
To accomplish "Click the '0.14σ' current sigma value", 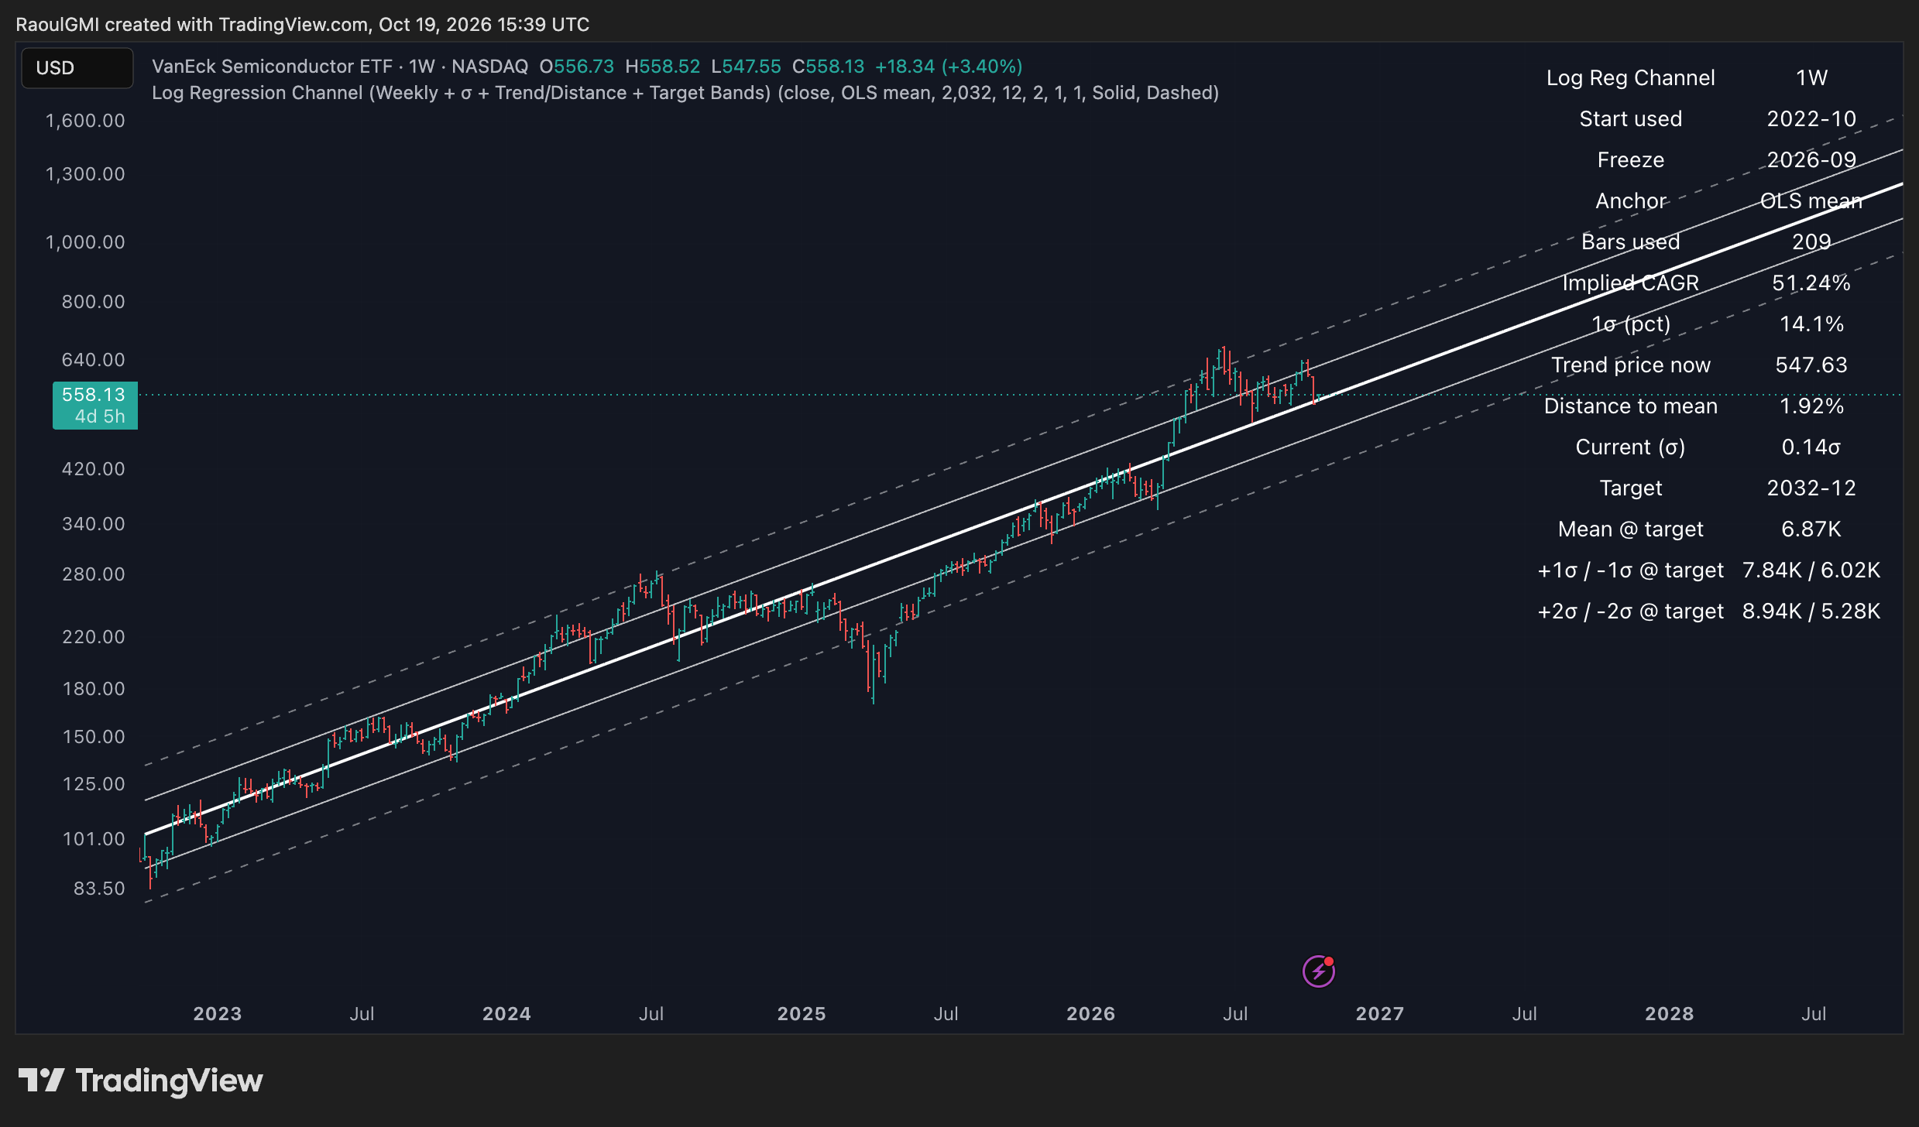I will pos(1811,447).
